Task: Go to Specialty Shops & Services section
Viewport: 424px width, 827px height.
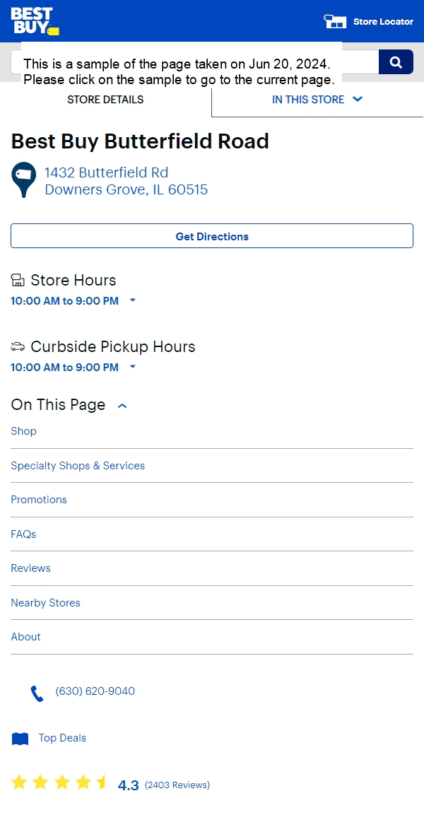Action: pos(78,466)
